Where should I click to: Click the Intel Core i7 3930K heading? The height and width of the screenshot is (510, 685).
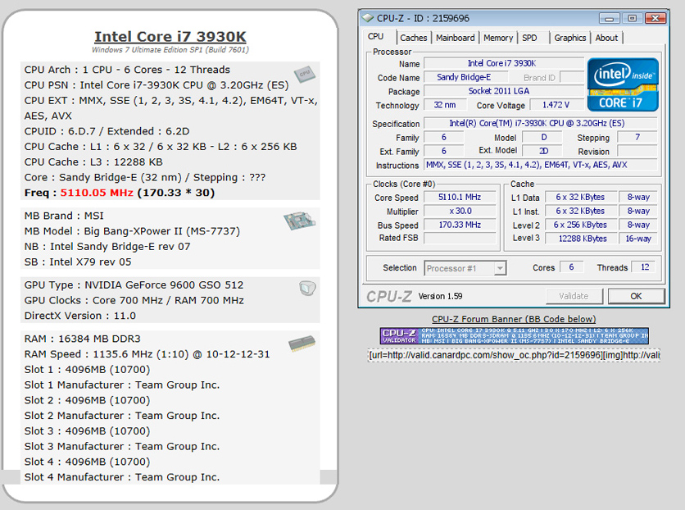[x=170, y=36]
